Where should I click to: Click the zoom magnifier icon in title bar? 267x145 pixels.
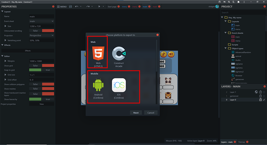[229, 2]
